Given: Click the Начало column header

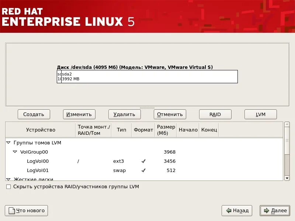Looking at the screenshot, I should (x=188, y=130).
